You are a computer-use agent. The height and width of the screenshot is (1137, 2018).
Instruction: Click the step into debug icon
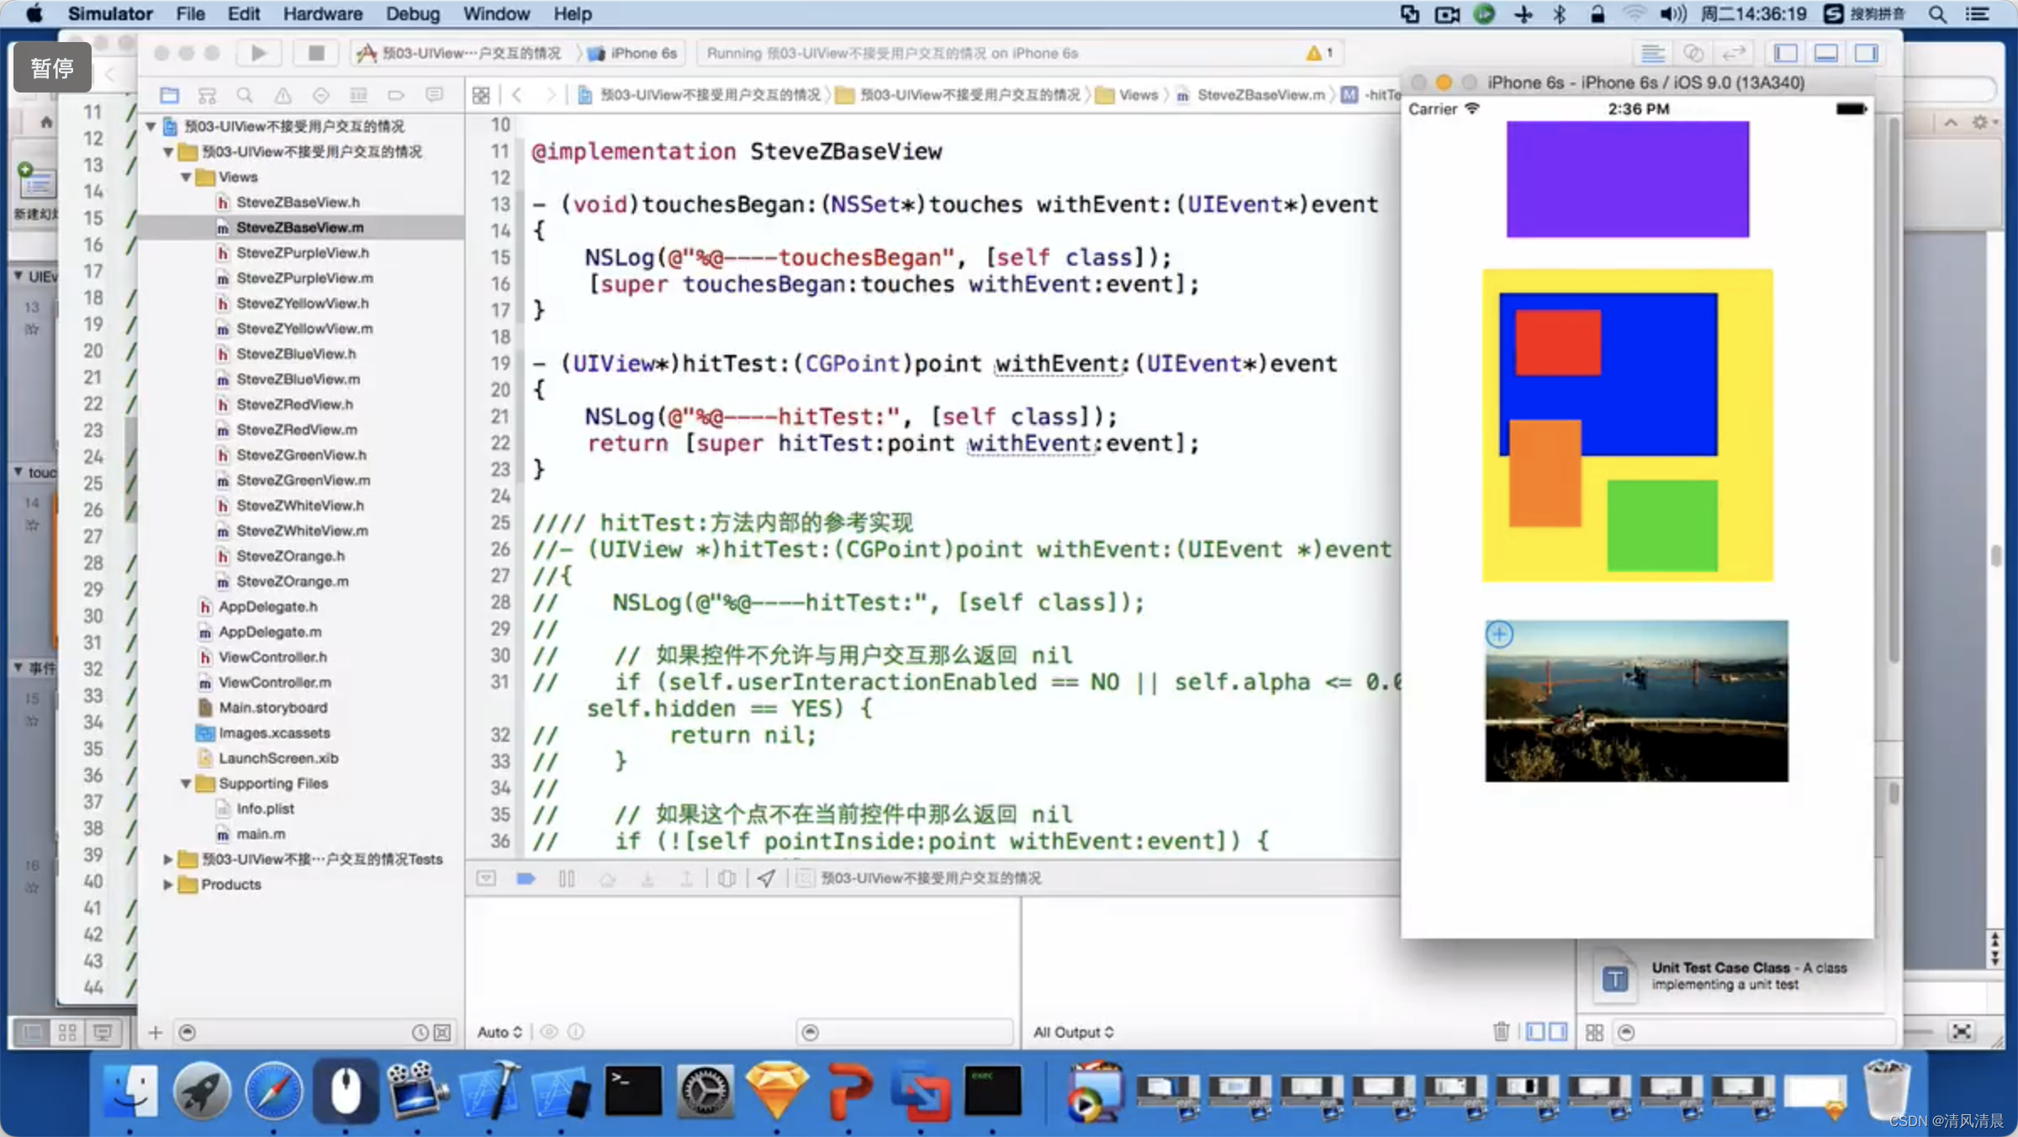[x=647, y=878]
